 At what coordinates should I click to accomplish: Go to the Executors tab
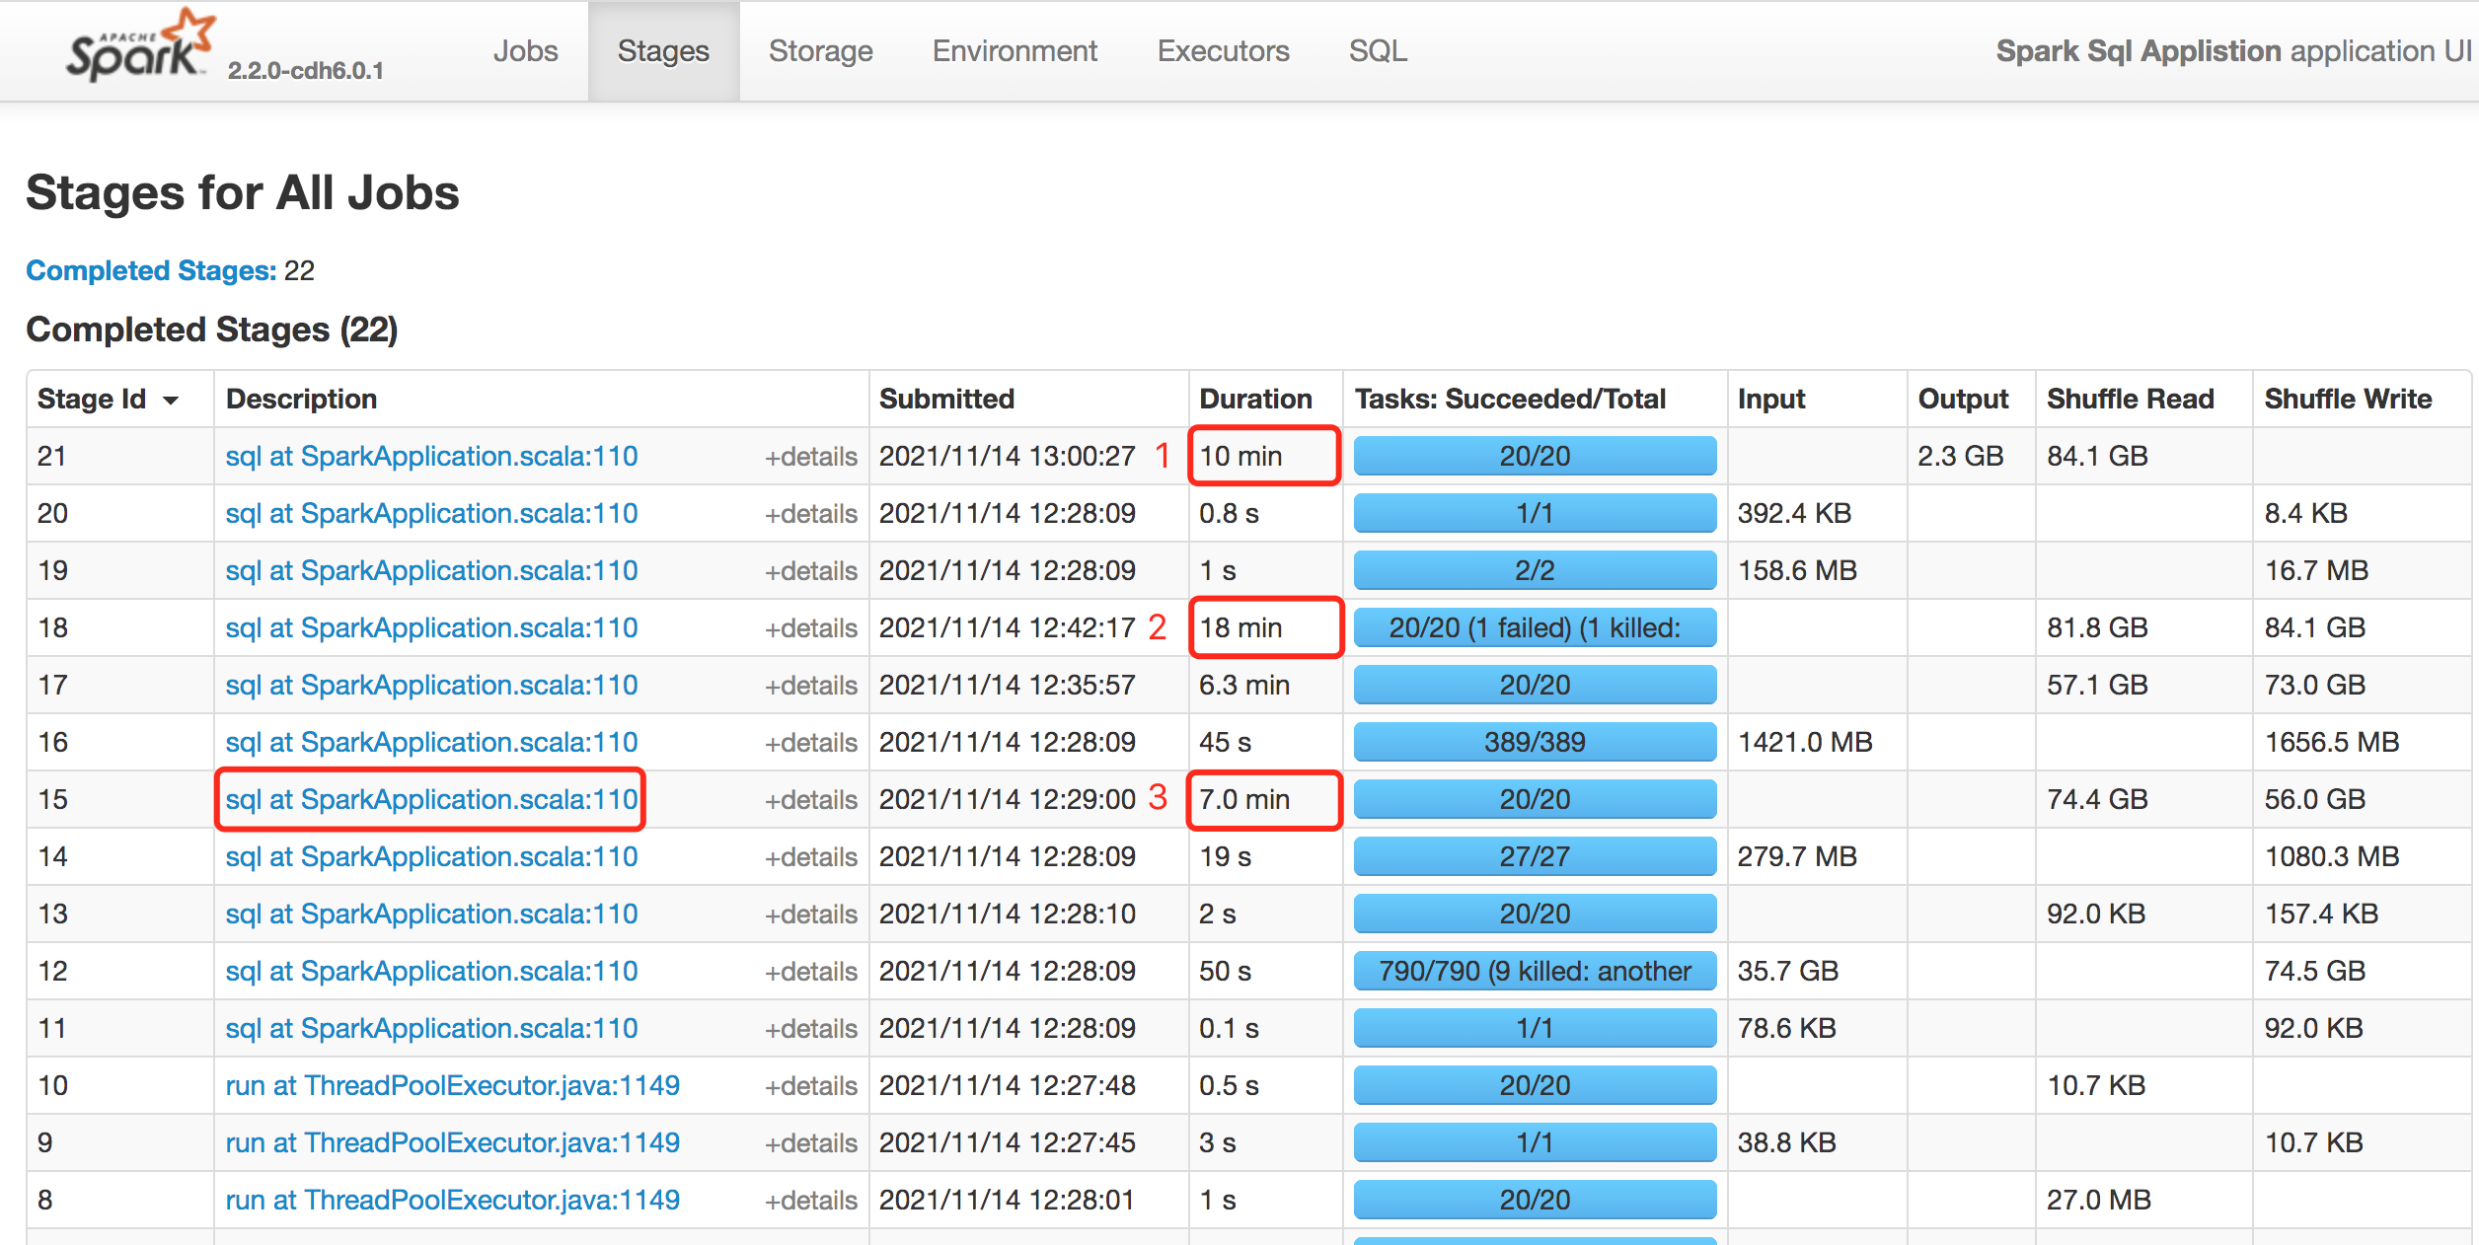click(x=1223, y=51)
